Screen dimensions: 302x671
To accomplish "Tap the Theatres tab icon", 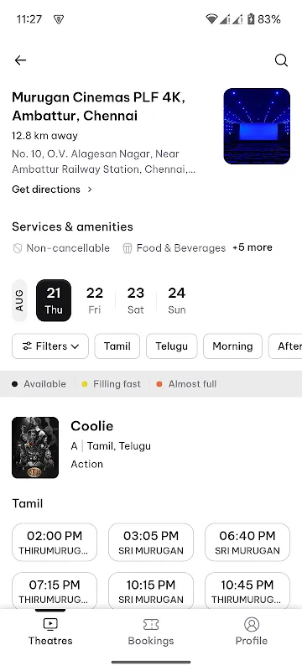I will point(50,624).
